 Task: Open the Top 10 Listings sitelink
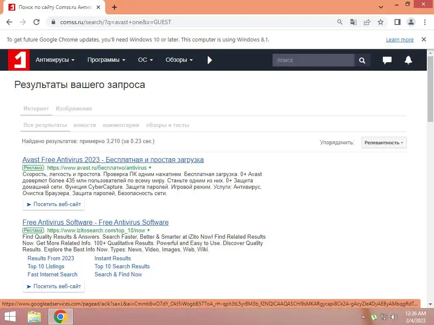(x=46, y=267)
